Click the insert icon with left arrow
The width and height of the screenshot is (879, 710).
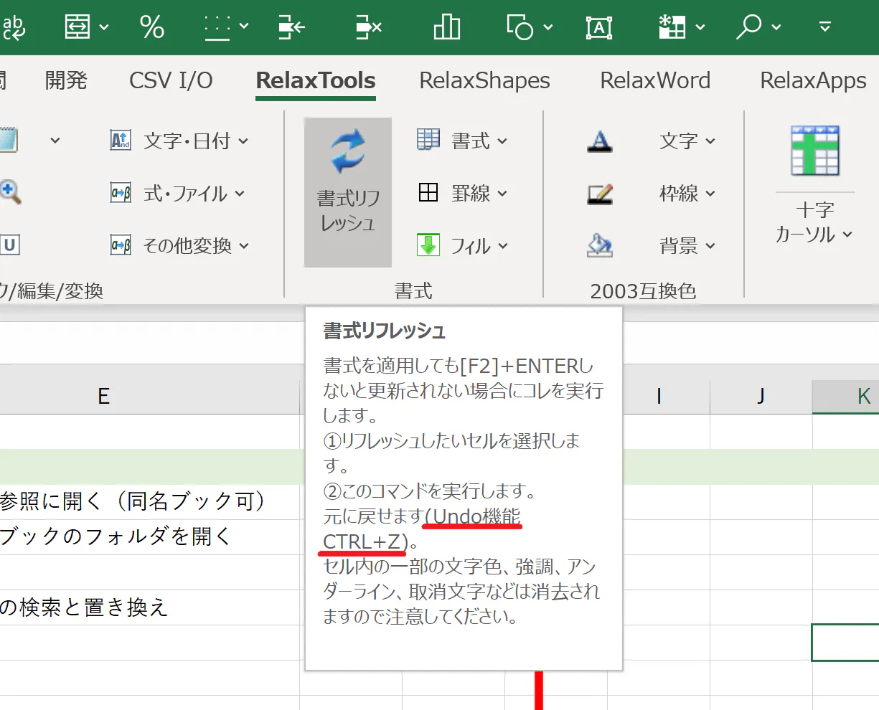point(292,27)
